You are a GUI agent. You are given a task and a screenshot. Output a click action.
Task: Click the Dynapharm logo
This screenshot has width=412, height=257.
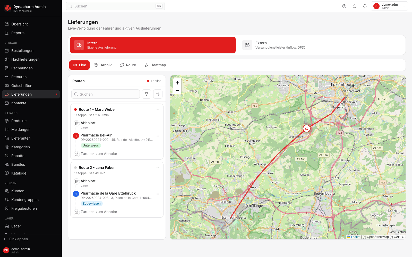coord(8,8)
